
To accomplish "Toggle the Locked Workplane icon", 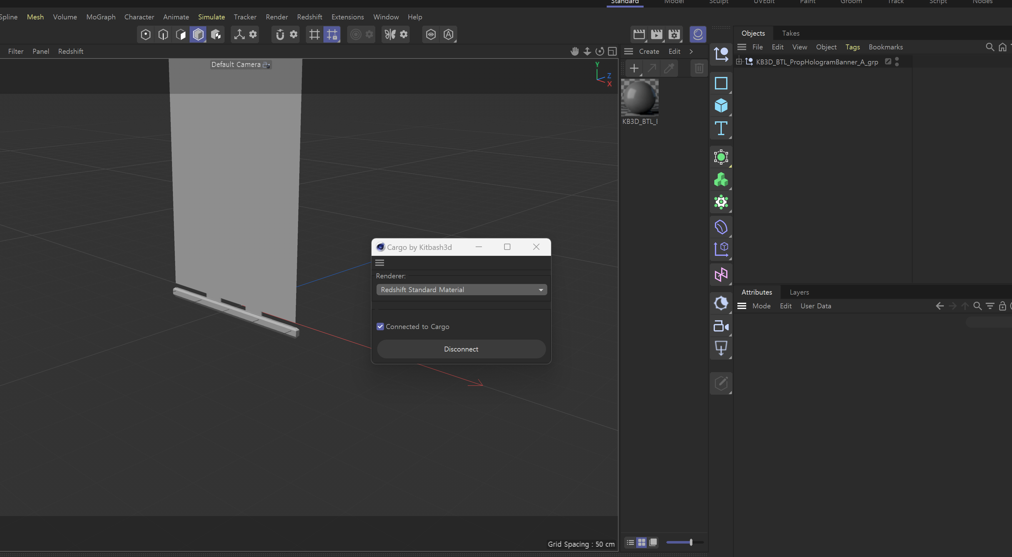I will [x=332, y=35].
